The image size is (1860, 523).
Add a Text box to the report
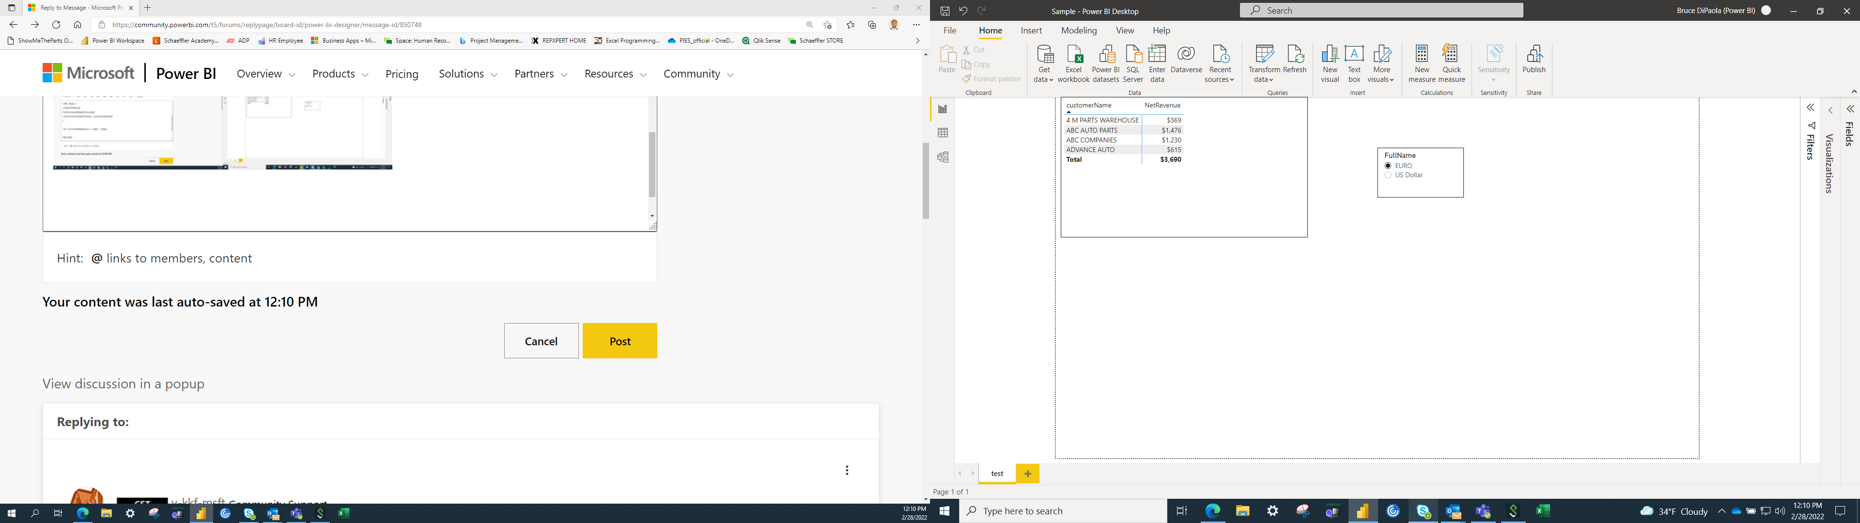pos(1355,63)
